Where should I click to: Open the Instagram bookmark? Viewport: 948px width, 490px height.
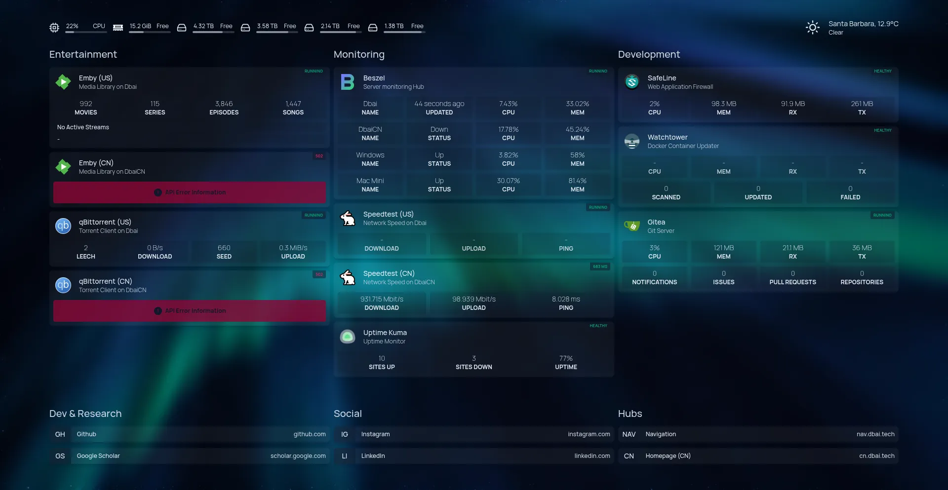(x=474, y=434)
